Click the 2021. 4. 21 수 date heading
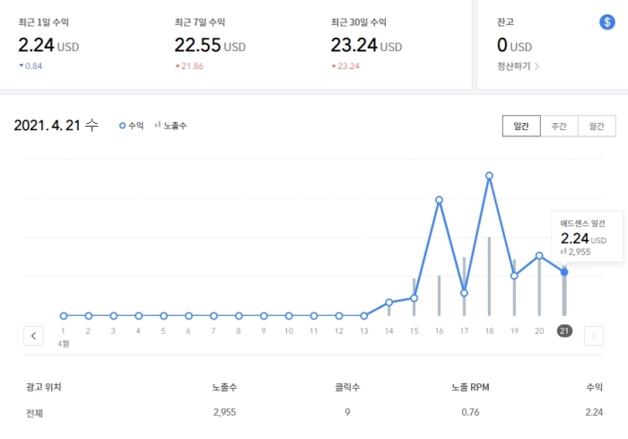Image resolution: width=628 pixels, height=439 pixels. coord(56,125)
